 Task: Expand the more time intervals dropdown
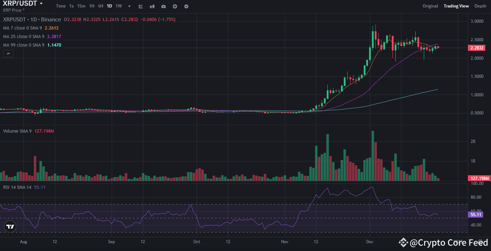click(x=129, y=6)
